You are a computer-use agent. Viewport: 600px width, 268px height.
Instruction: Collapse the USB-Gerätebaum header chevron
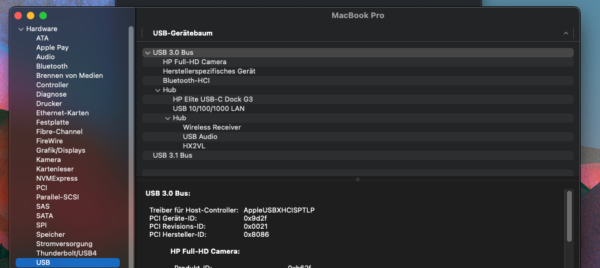566,33
